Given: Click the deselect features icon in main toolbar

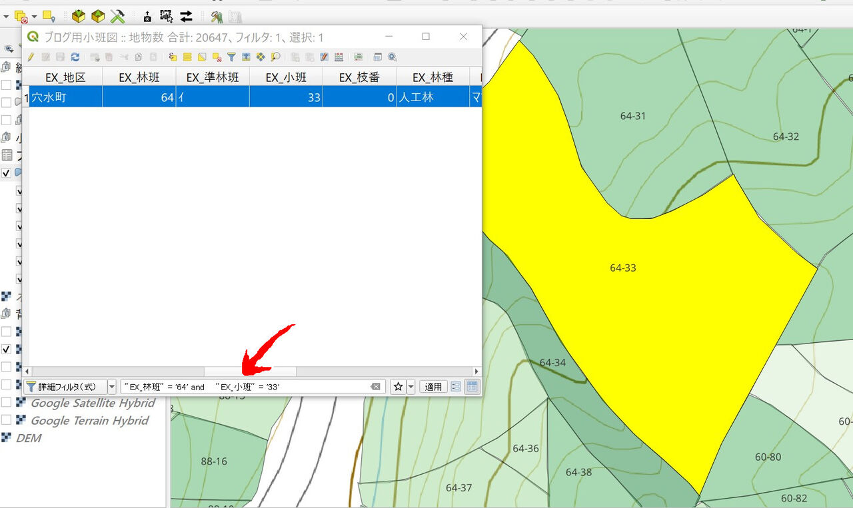Looking at the screenshot, I should [21, 16].
